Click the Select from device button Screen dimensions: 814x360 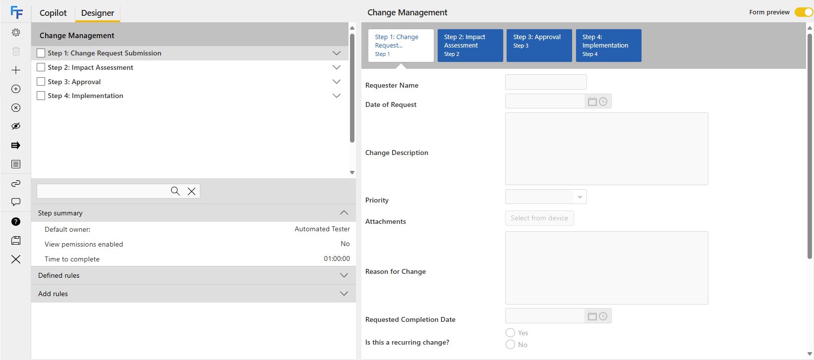click(x=539, y=218)
